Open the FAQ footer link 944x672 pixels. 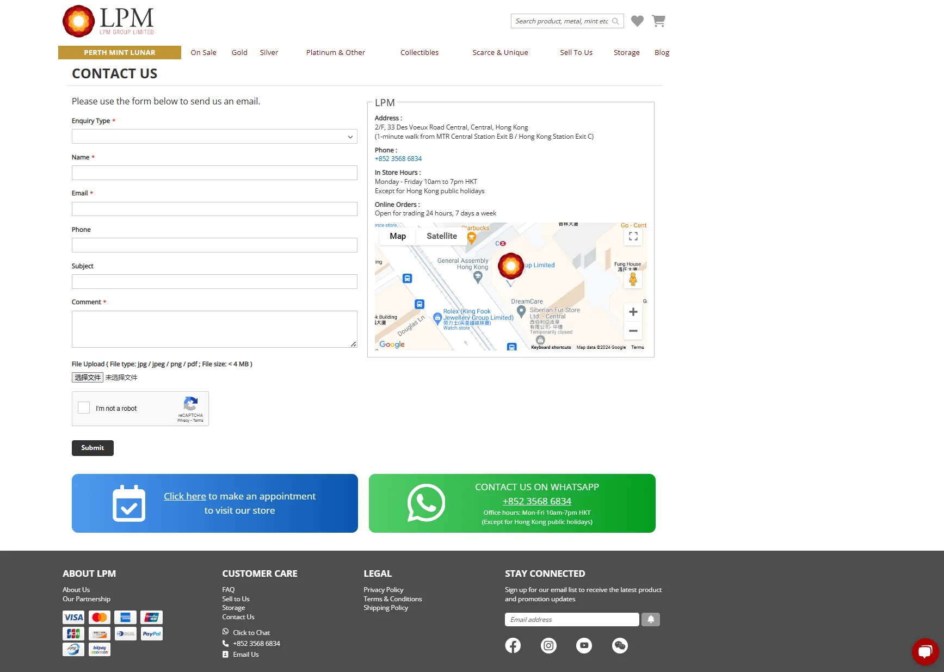(x=229, y=590)
